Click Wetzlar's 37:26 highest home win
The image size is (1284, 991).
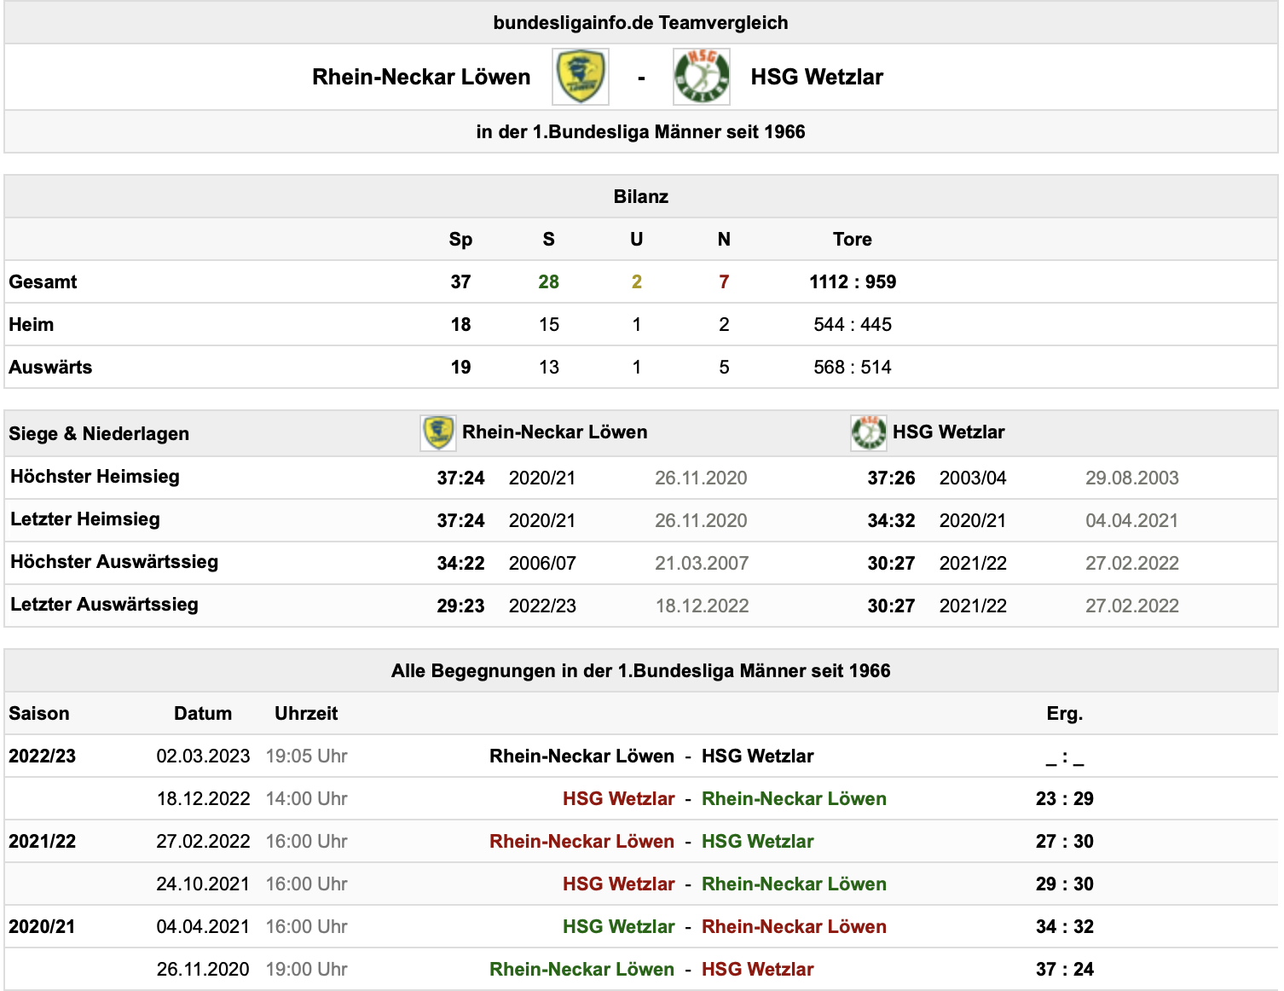891,478
